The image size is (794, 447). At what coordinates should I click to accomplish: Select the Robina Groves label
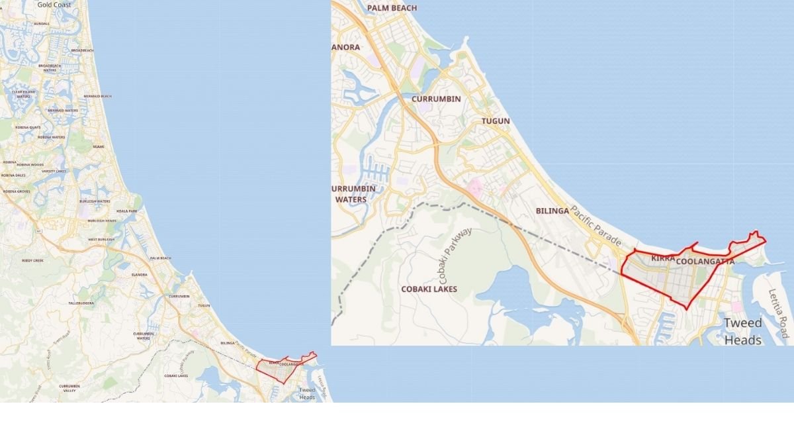click(17, 191)
